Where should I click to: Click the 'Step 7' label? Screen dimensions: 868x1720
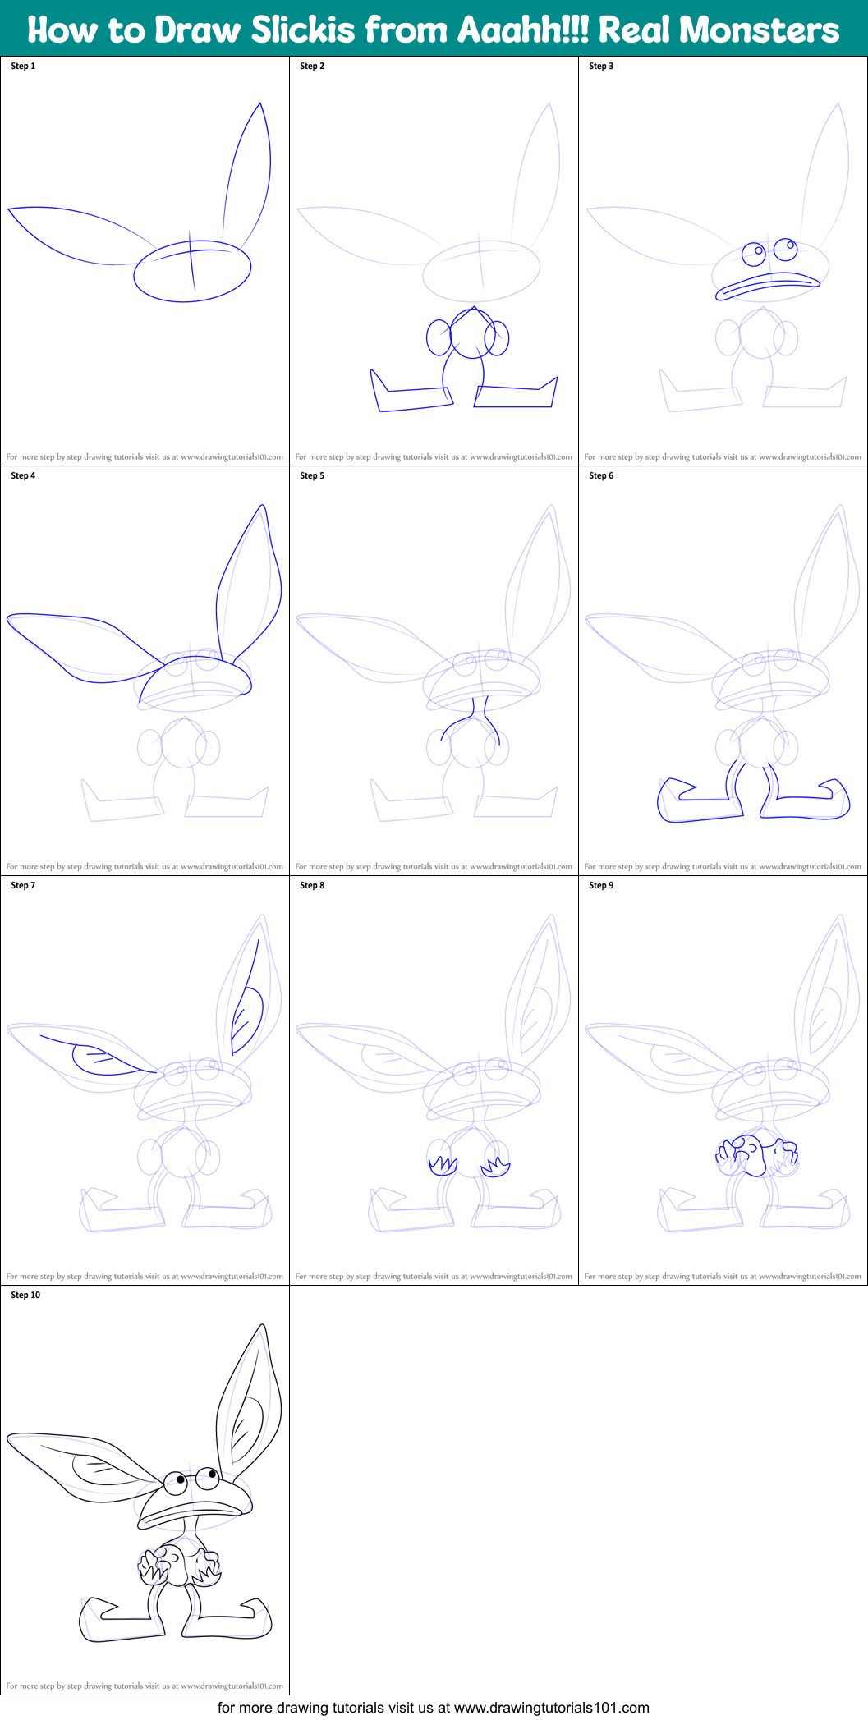pos(23,885)
